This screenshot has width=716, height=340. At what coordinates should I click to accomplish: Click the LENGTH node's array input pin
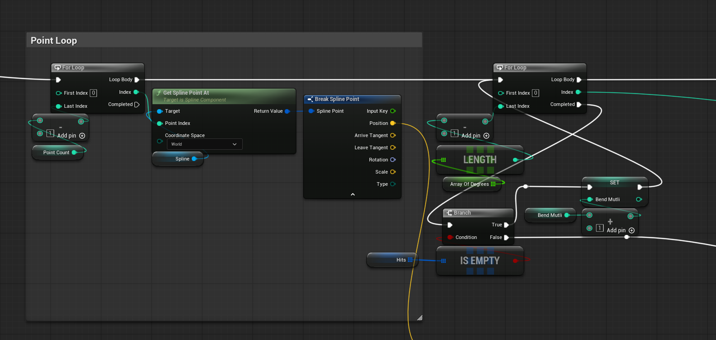(443, 160)
